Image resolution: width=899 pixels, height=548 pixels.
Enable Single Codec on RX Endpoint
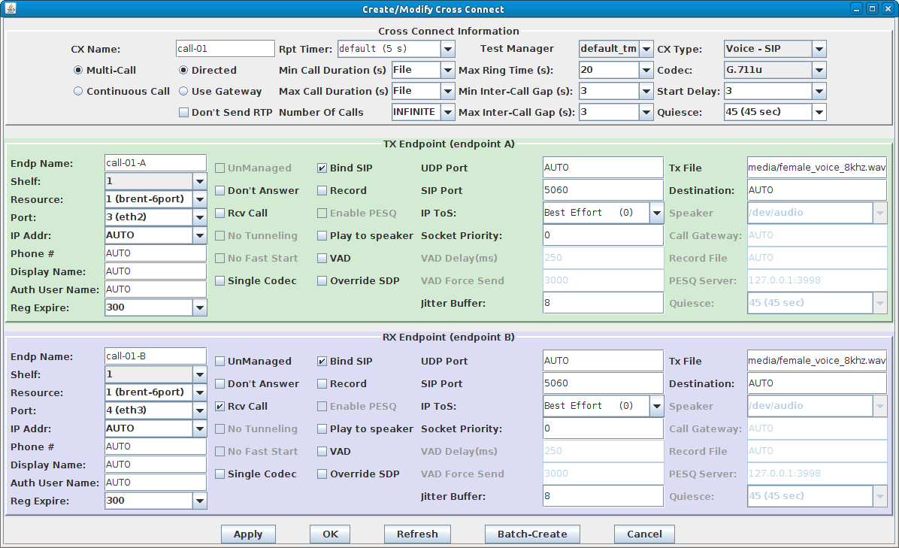pyautogui.click(x=219, y=474)
